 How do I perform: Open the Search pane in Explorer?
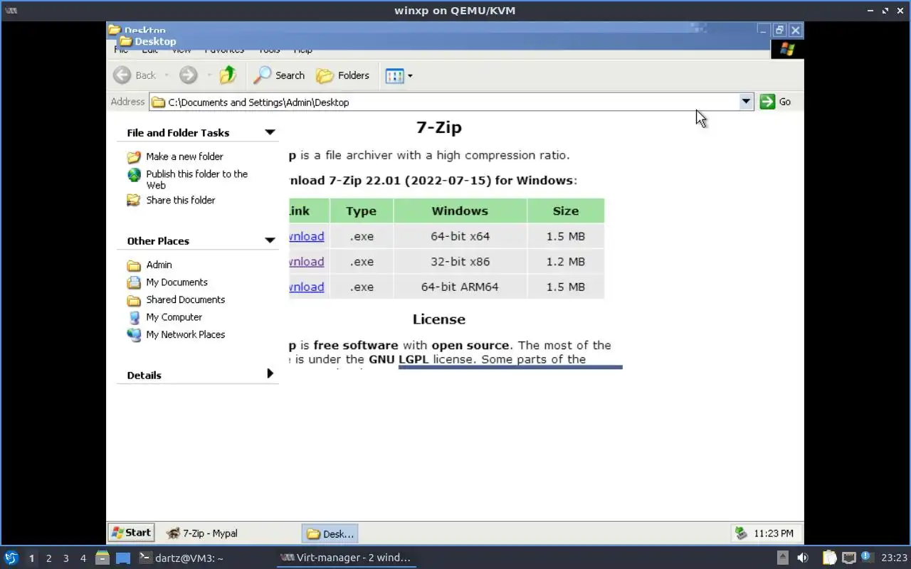coord(280,75)
